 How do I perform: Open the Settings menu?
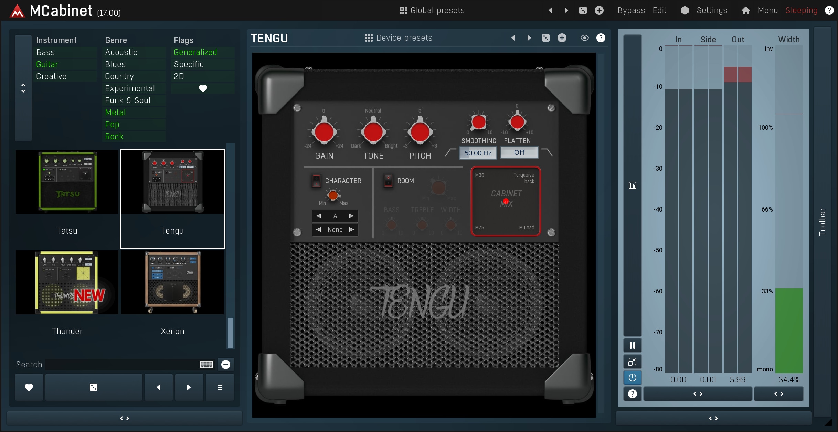711,10
